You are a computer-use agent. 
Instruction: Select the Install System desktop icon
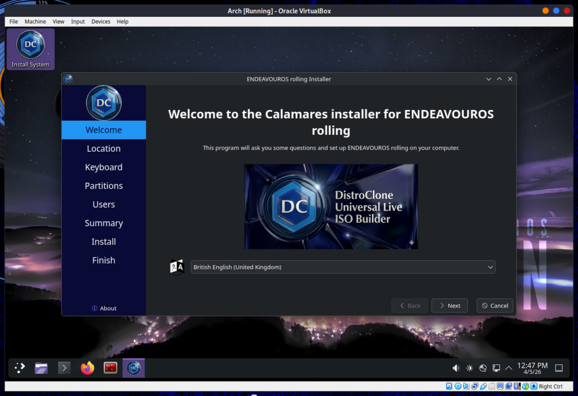pyautogui.click(x=30, y=48)
